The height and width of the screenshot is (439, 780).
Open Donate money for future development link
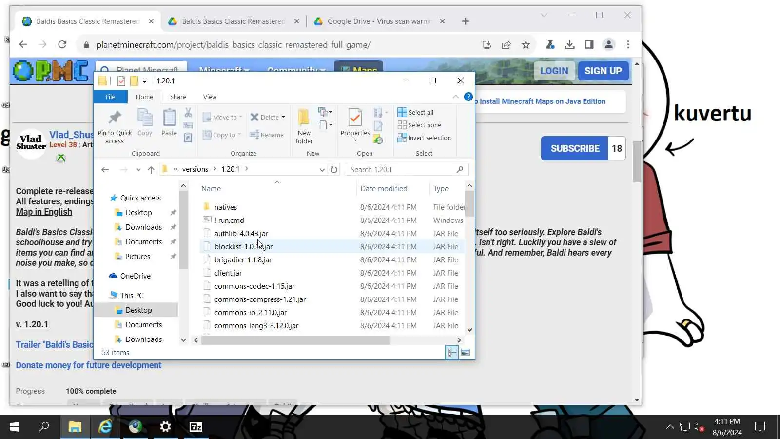tap(88, 365)
